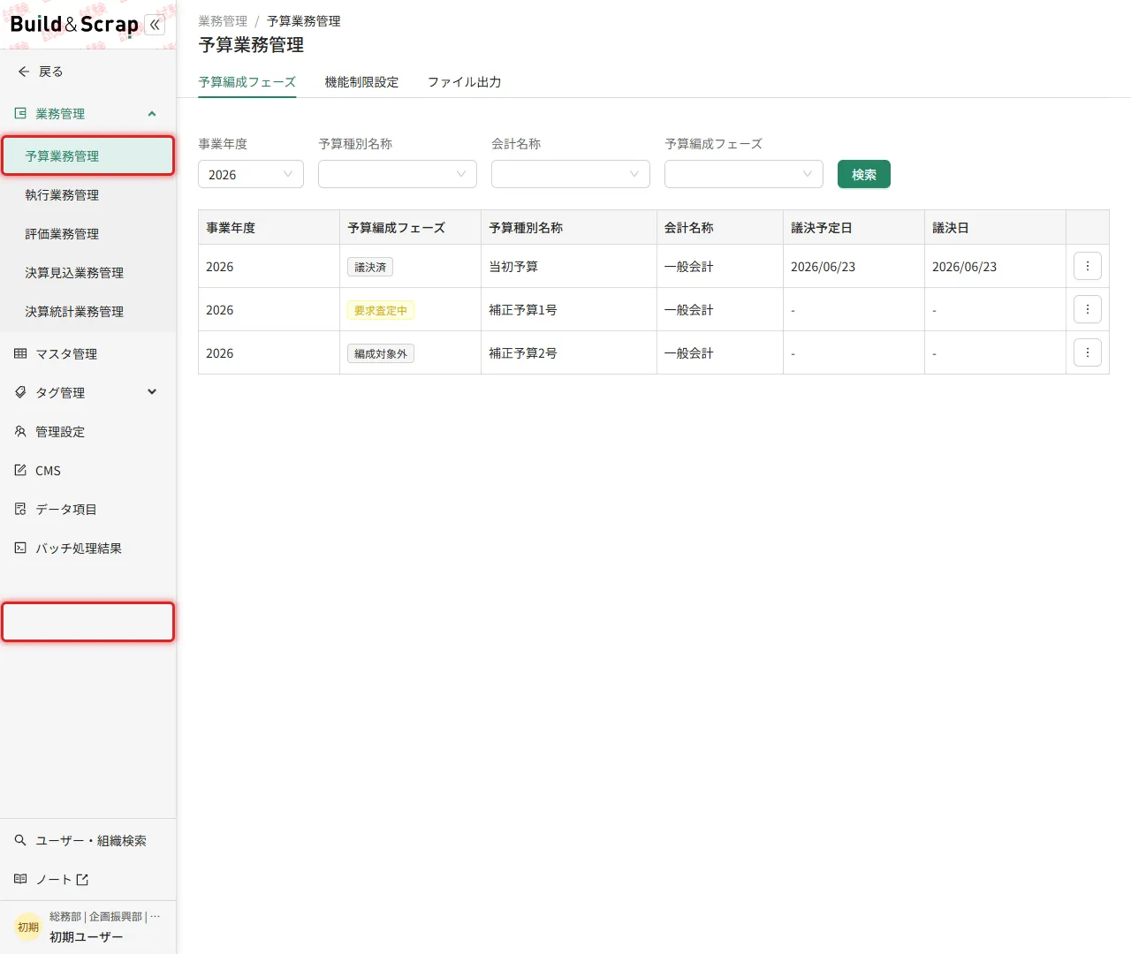Switch to the ファイル出力 tab

click(x=465, y=82)
